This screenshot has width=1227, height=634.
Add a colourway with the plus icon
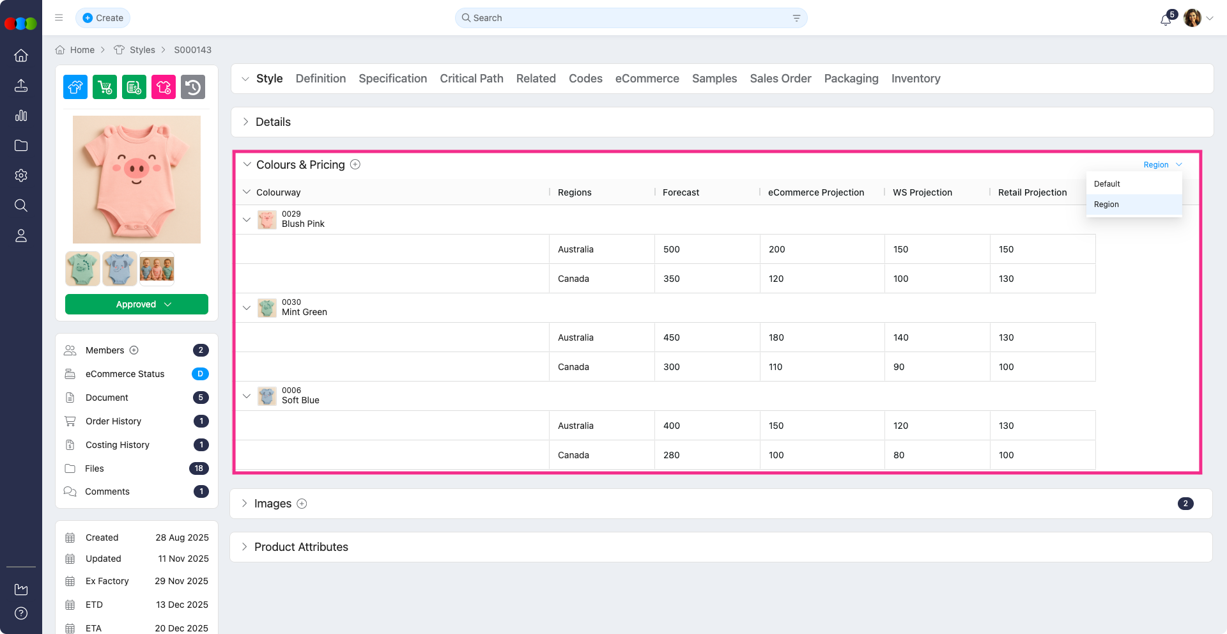click(x=355, y=164)
